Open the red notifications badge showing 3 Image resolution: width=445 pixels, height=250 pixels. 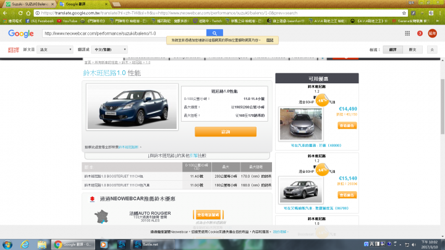click(x=420, y=33)
